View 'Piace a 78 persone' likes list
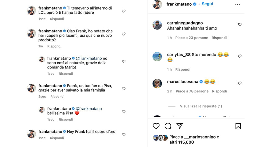 pos(192,91)
